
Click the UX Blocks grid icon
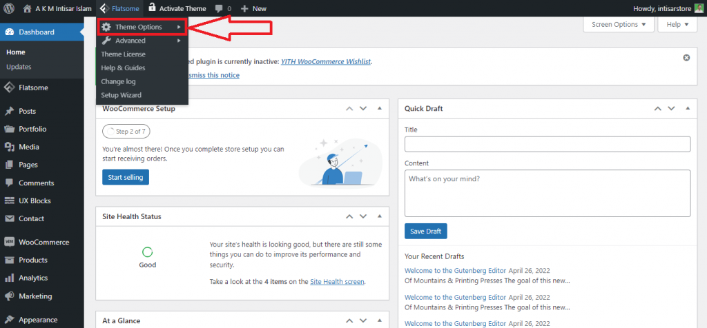[9, 201]
